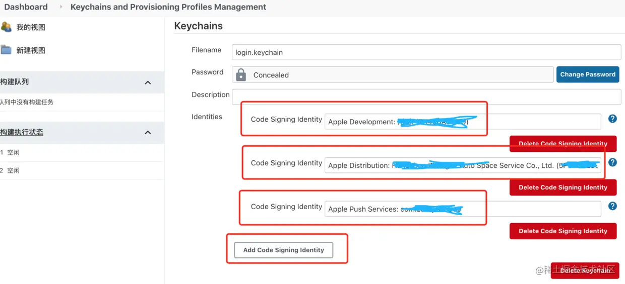
Task: Open help for Apple Push Services identity
Action: point(612,206)
